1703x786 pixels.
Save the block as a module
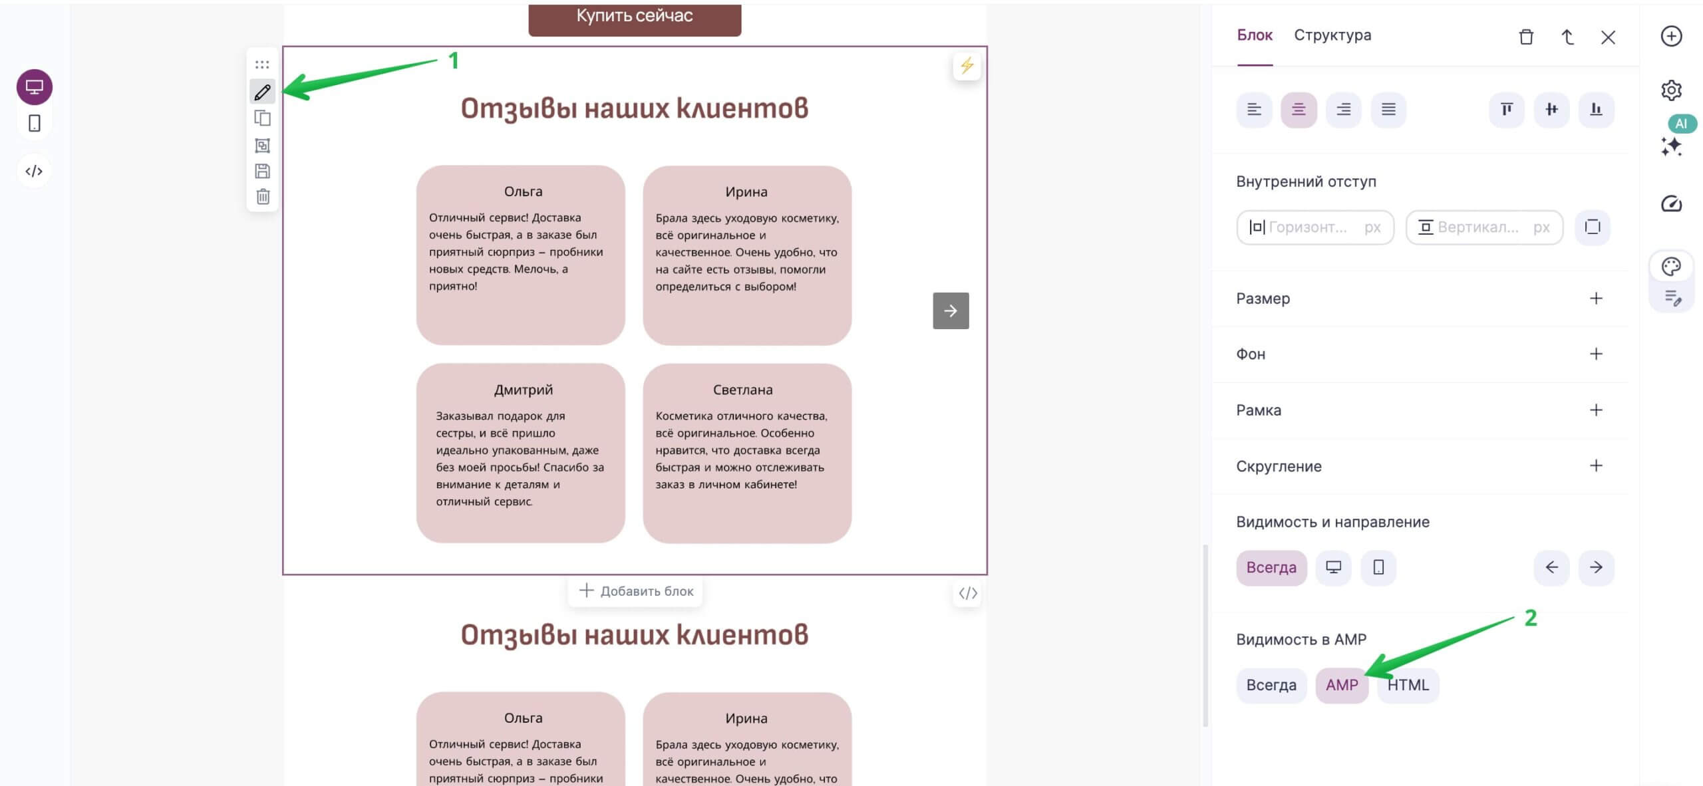tap(262, 171)
